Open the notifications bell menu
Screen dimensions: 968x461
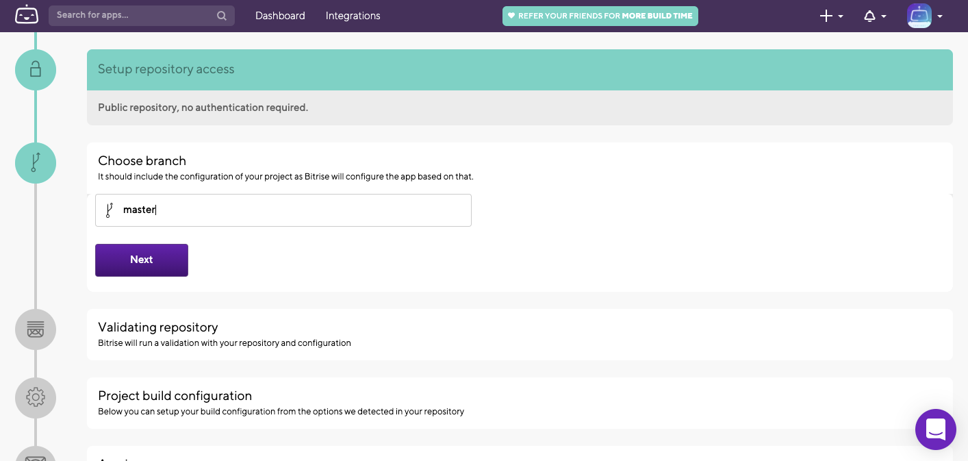click(x=875, y=16)
